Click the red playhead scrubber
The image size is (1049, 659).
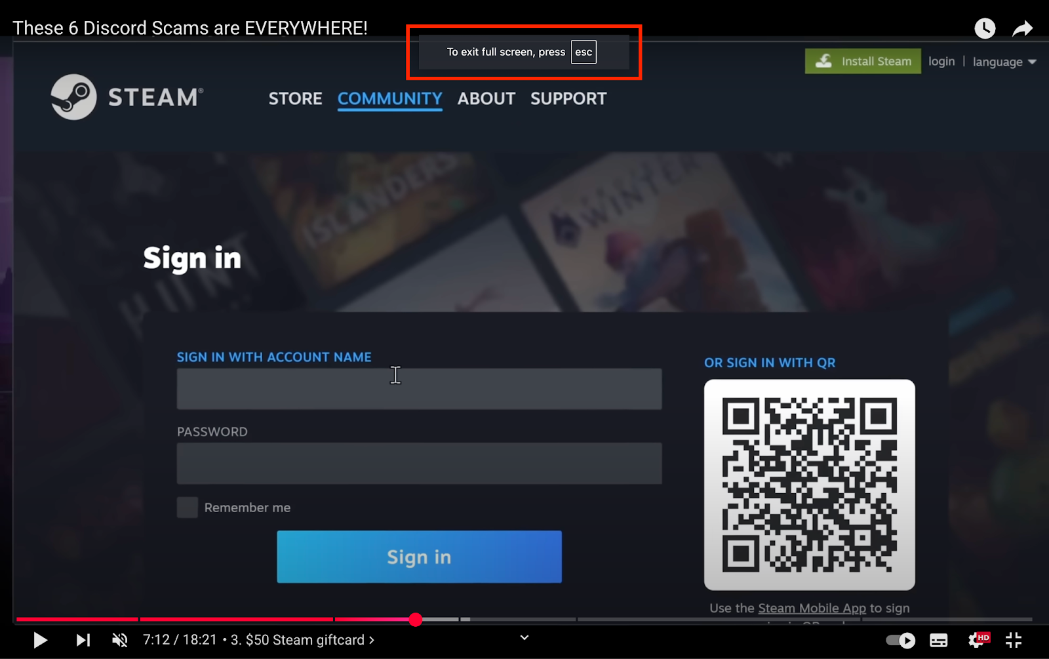(415, 620)
